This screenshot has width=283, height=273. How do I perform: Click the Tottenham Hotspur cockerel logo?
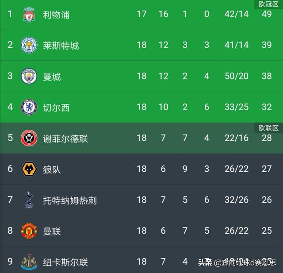click(x=29, y=200)
